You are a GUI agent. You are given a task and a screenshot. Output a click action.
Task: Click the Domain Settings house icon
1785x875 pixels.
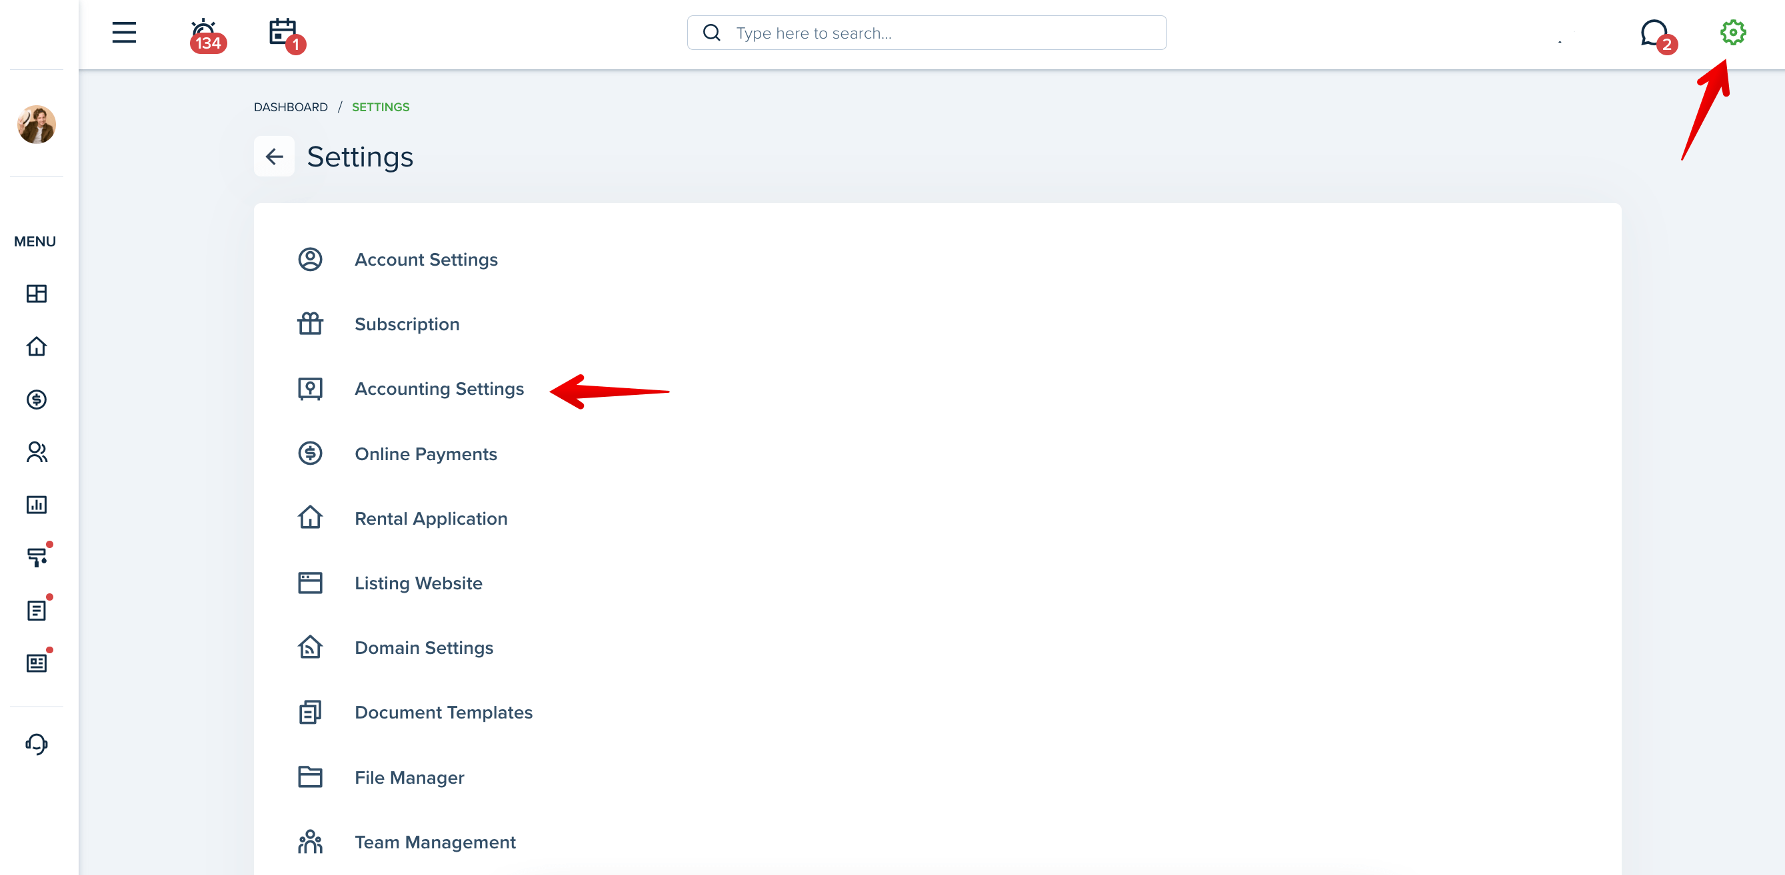point(311,647)
